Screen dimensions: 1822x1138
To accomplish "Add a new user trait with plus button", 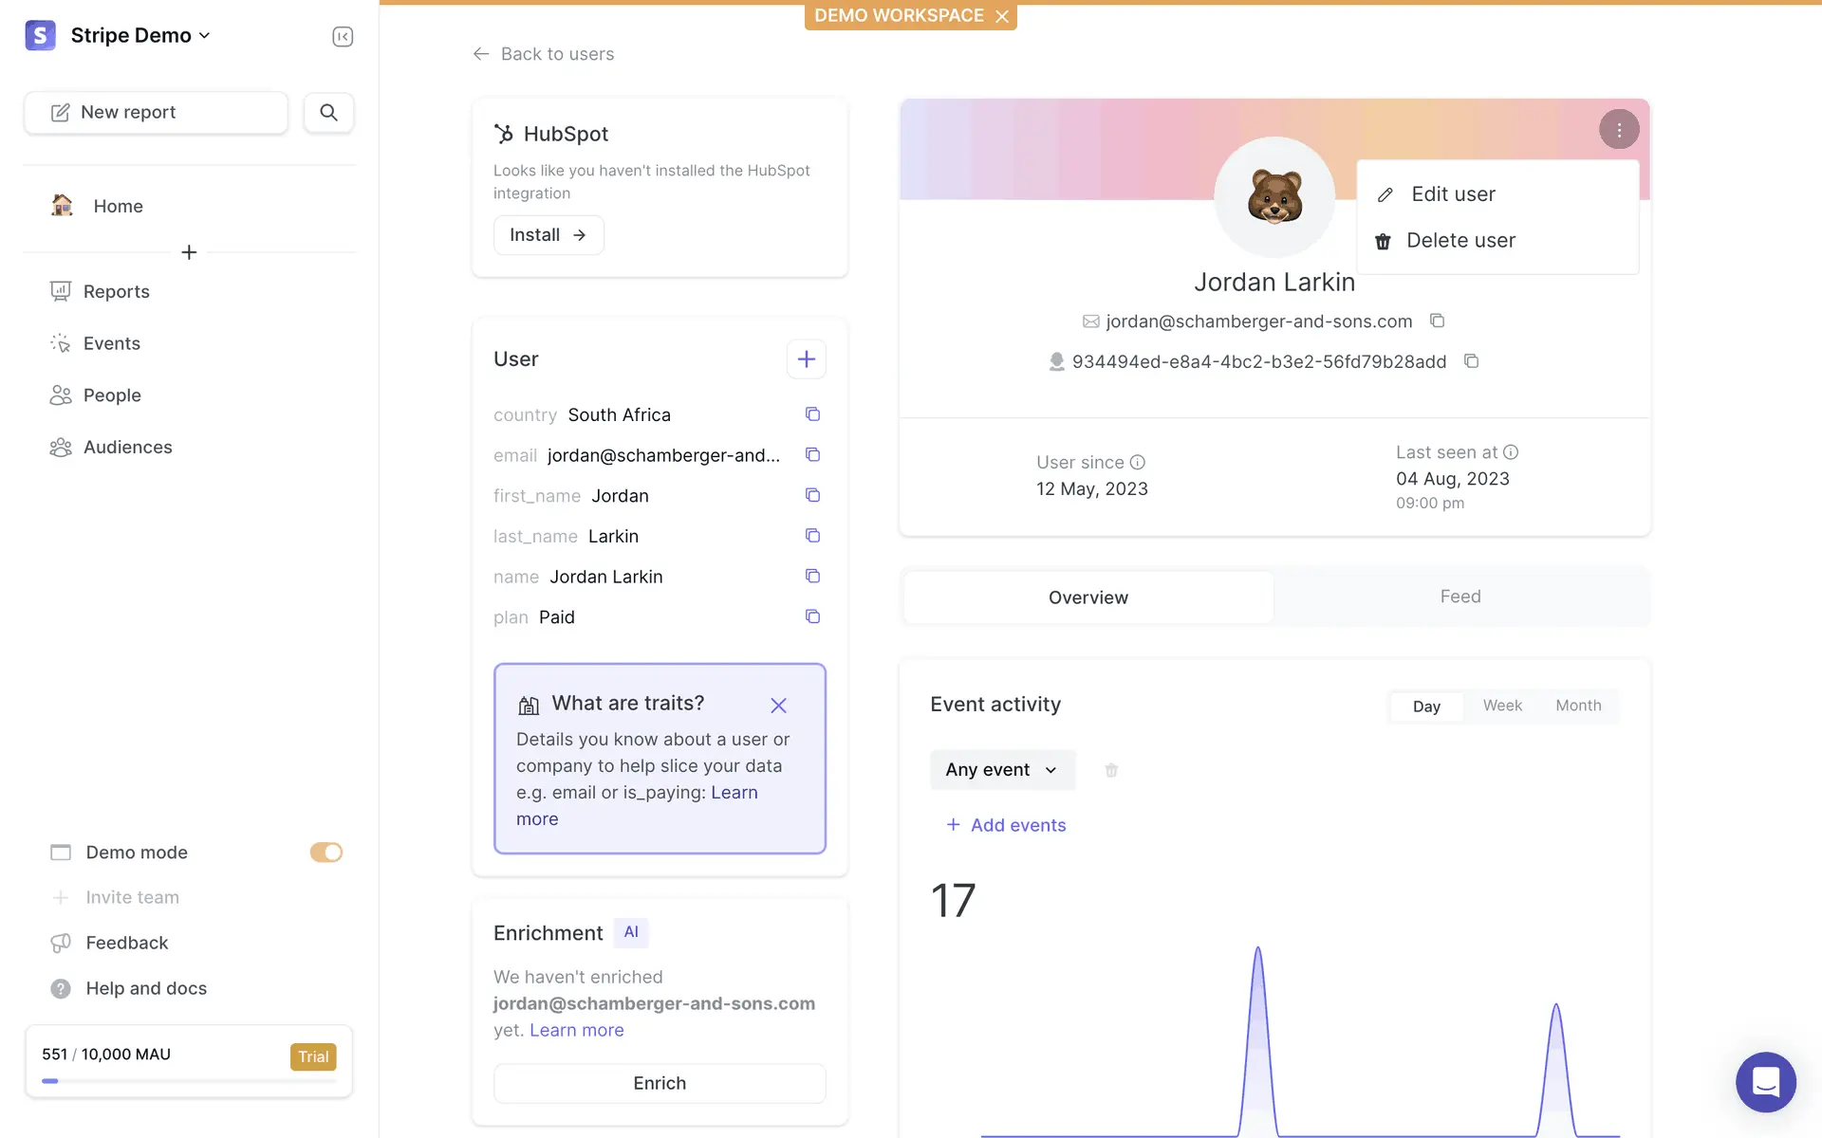I will [x=806, y=359].
